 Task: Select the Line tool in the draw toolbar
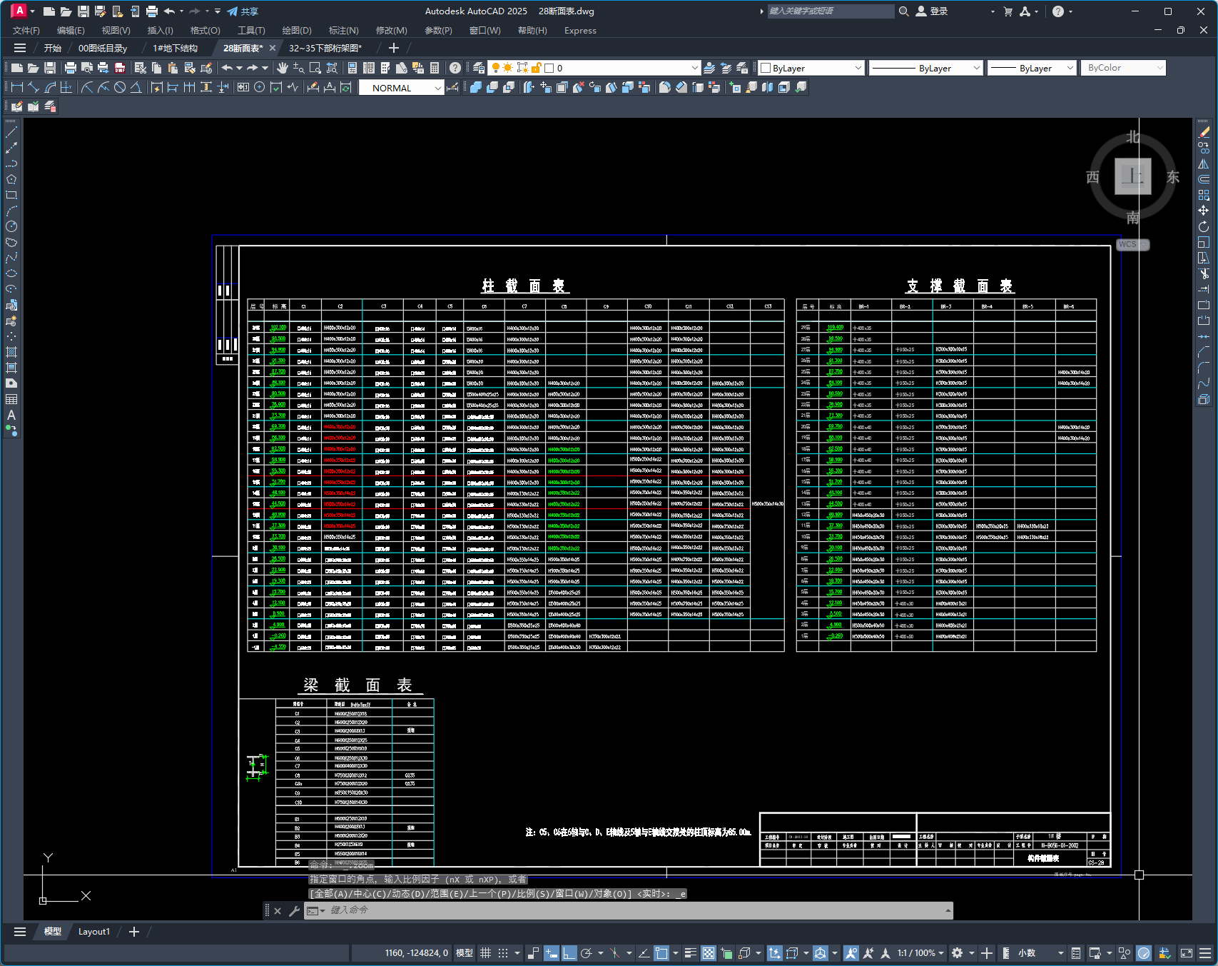[11, 132]
